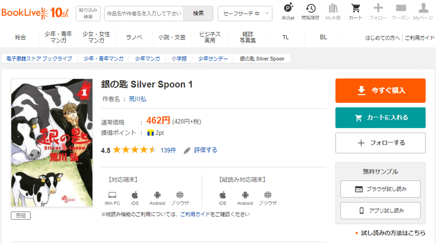Open the カート shopping cart icon
Viewport: 436px width, 244px height.
[356, 8]
